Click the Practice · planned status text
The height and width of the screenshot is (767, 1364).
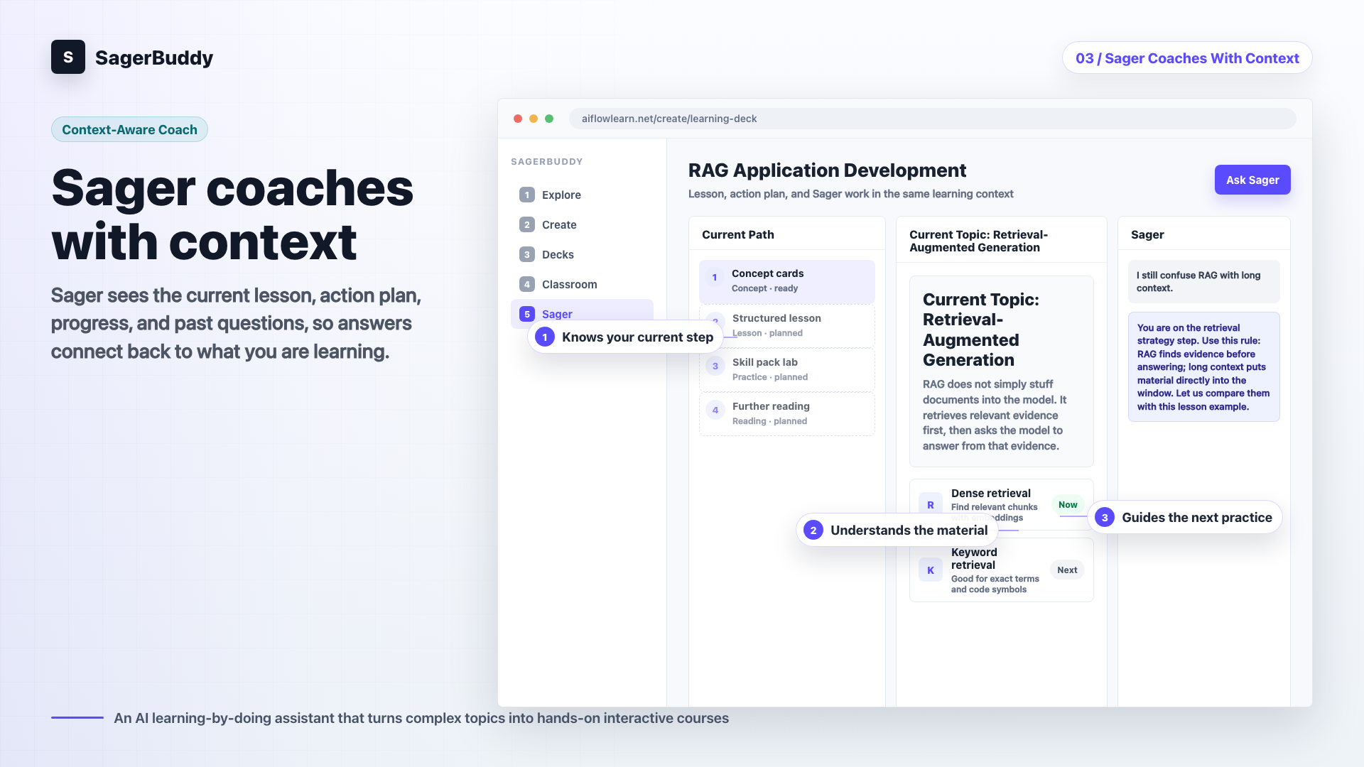tap(770, 377)
